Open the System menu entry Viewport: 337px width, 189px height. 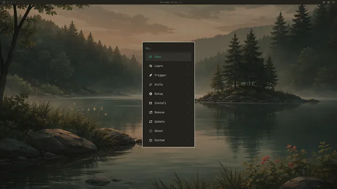click(168, 140)
